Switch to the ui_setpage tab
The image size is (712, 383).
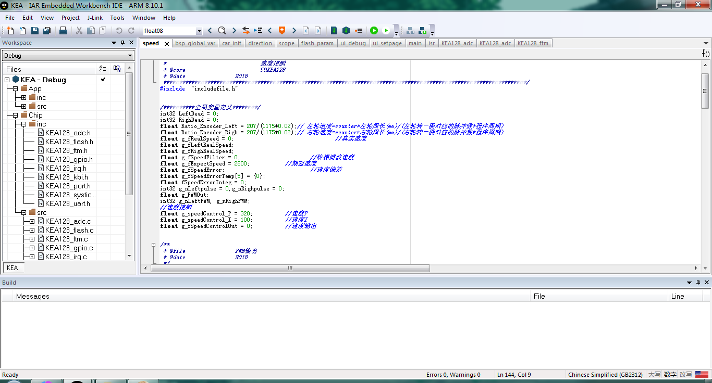click(387, 43)
